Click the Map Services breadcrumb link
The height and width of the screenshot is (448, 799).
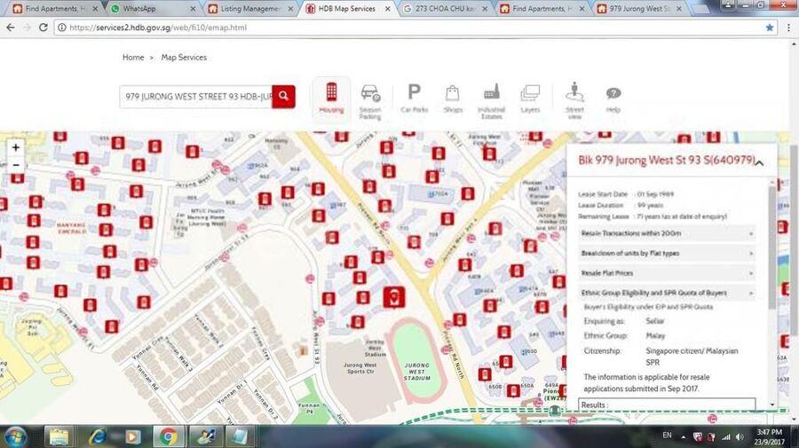point(184,58)
